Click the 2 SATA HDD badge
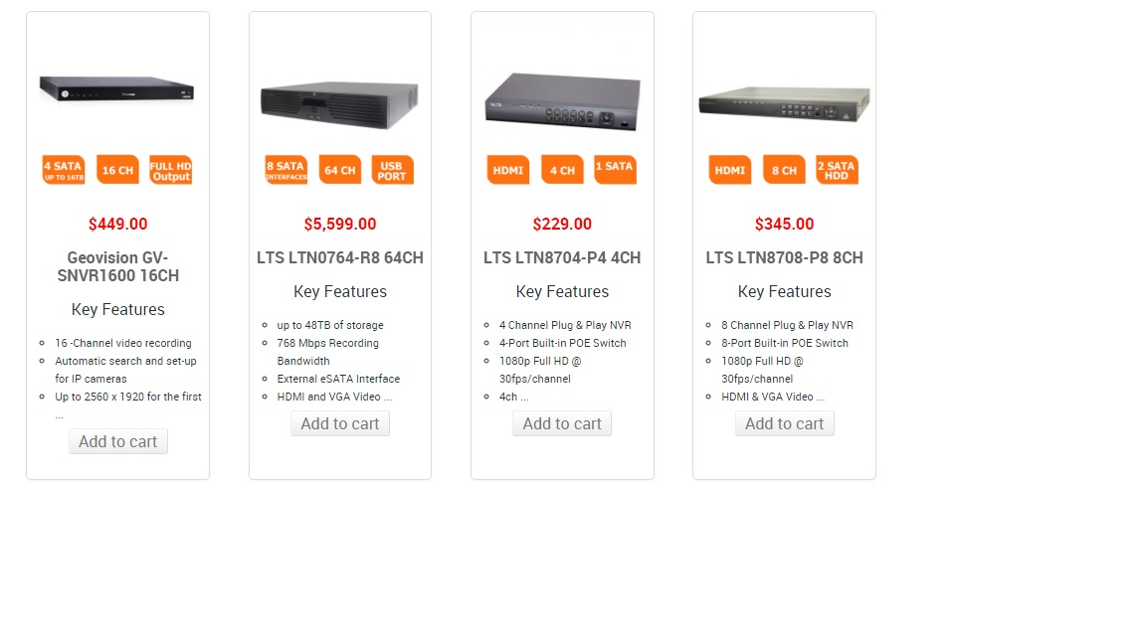 pos(837,170)
